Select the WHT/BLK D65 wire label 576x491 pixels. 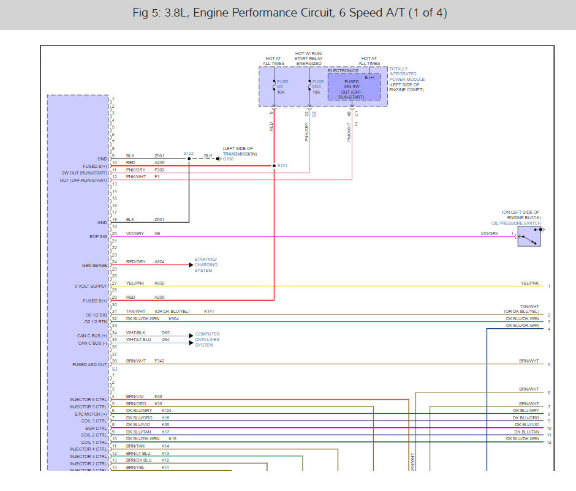tap(148, 333)
